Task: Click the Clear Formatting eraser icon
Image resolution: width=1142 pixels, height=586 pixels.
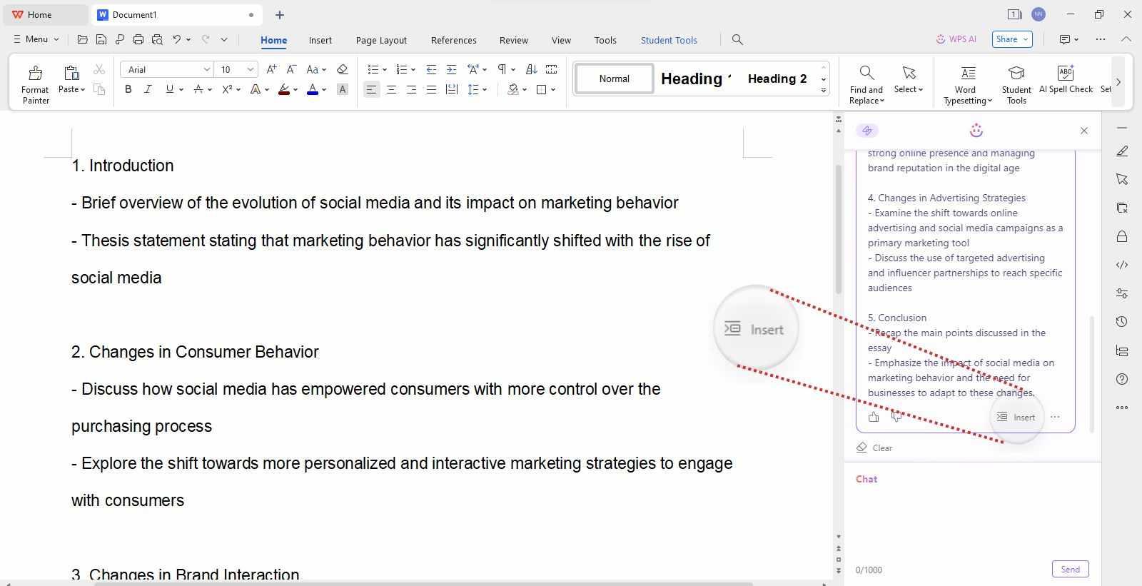Action: (x=342, y=69)
